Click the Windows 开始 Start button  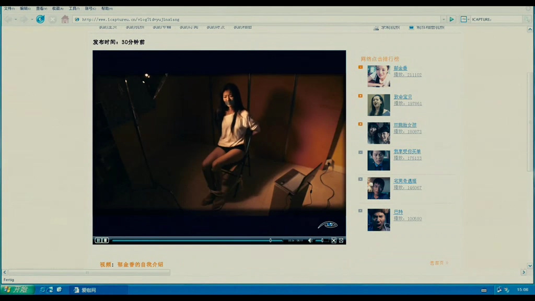(17, 290)
